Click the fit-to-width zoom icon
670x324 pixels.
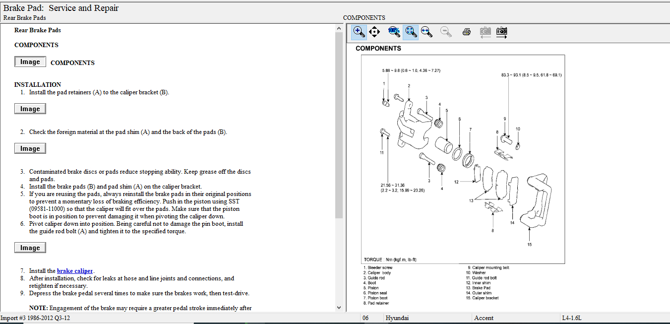pos(426,32)
